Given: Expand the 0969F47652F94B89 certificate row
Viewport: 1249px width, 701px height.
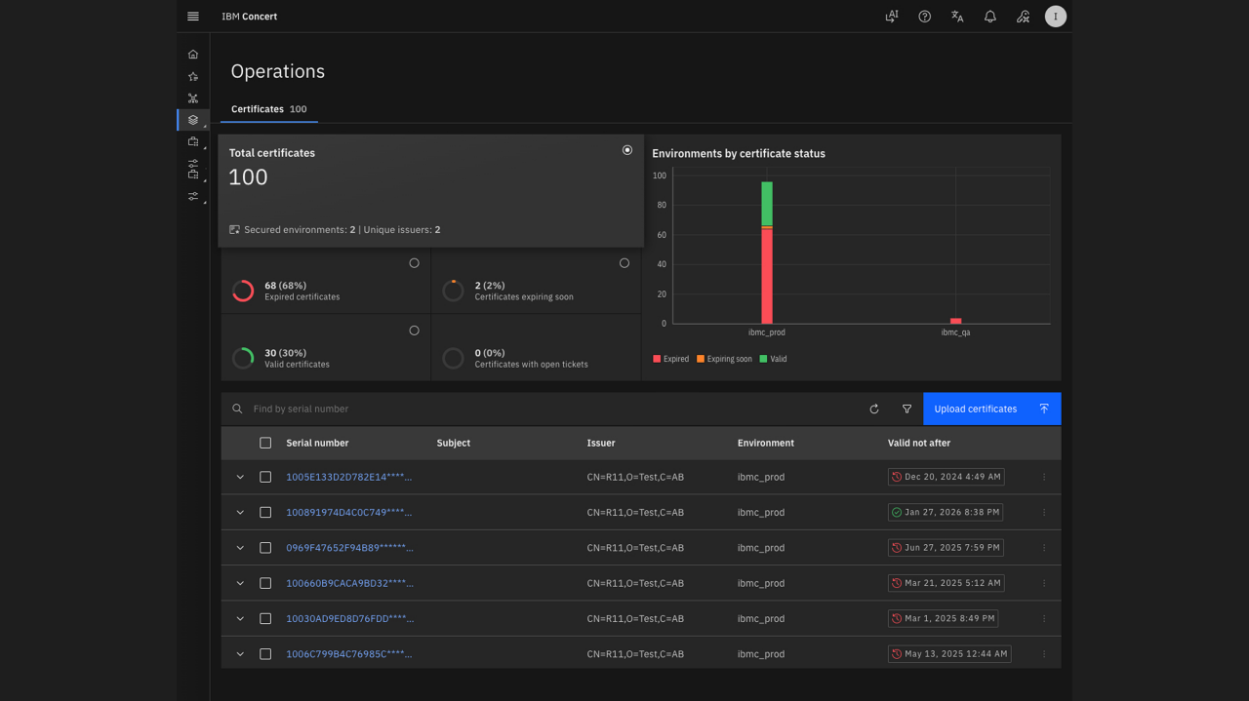Looking at the screenshot, I should (x=240, y=548).
